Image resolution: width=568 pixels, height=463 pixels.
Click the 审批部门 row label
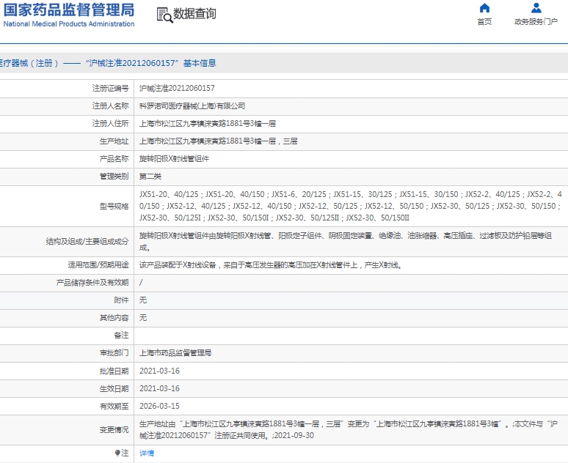click(x=114, y=353)
